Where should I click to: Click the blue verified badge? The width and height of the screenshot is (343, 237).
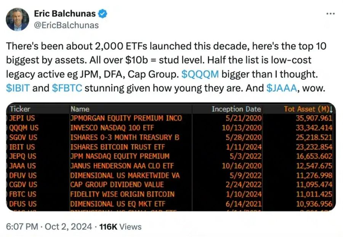pyautogui.click(x=103, y=14)
